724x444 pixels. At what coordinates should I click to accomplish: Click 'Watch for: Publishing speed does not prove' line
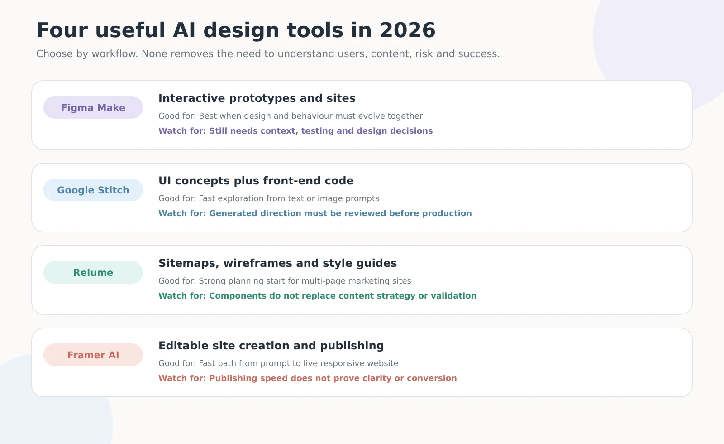point(308,378)
